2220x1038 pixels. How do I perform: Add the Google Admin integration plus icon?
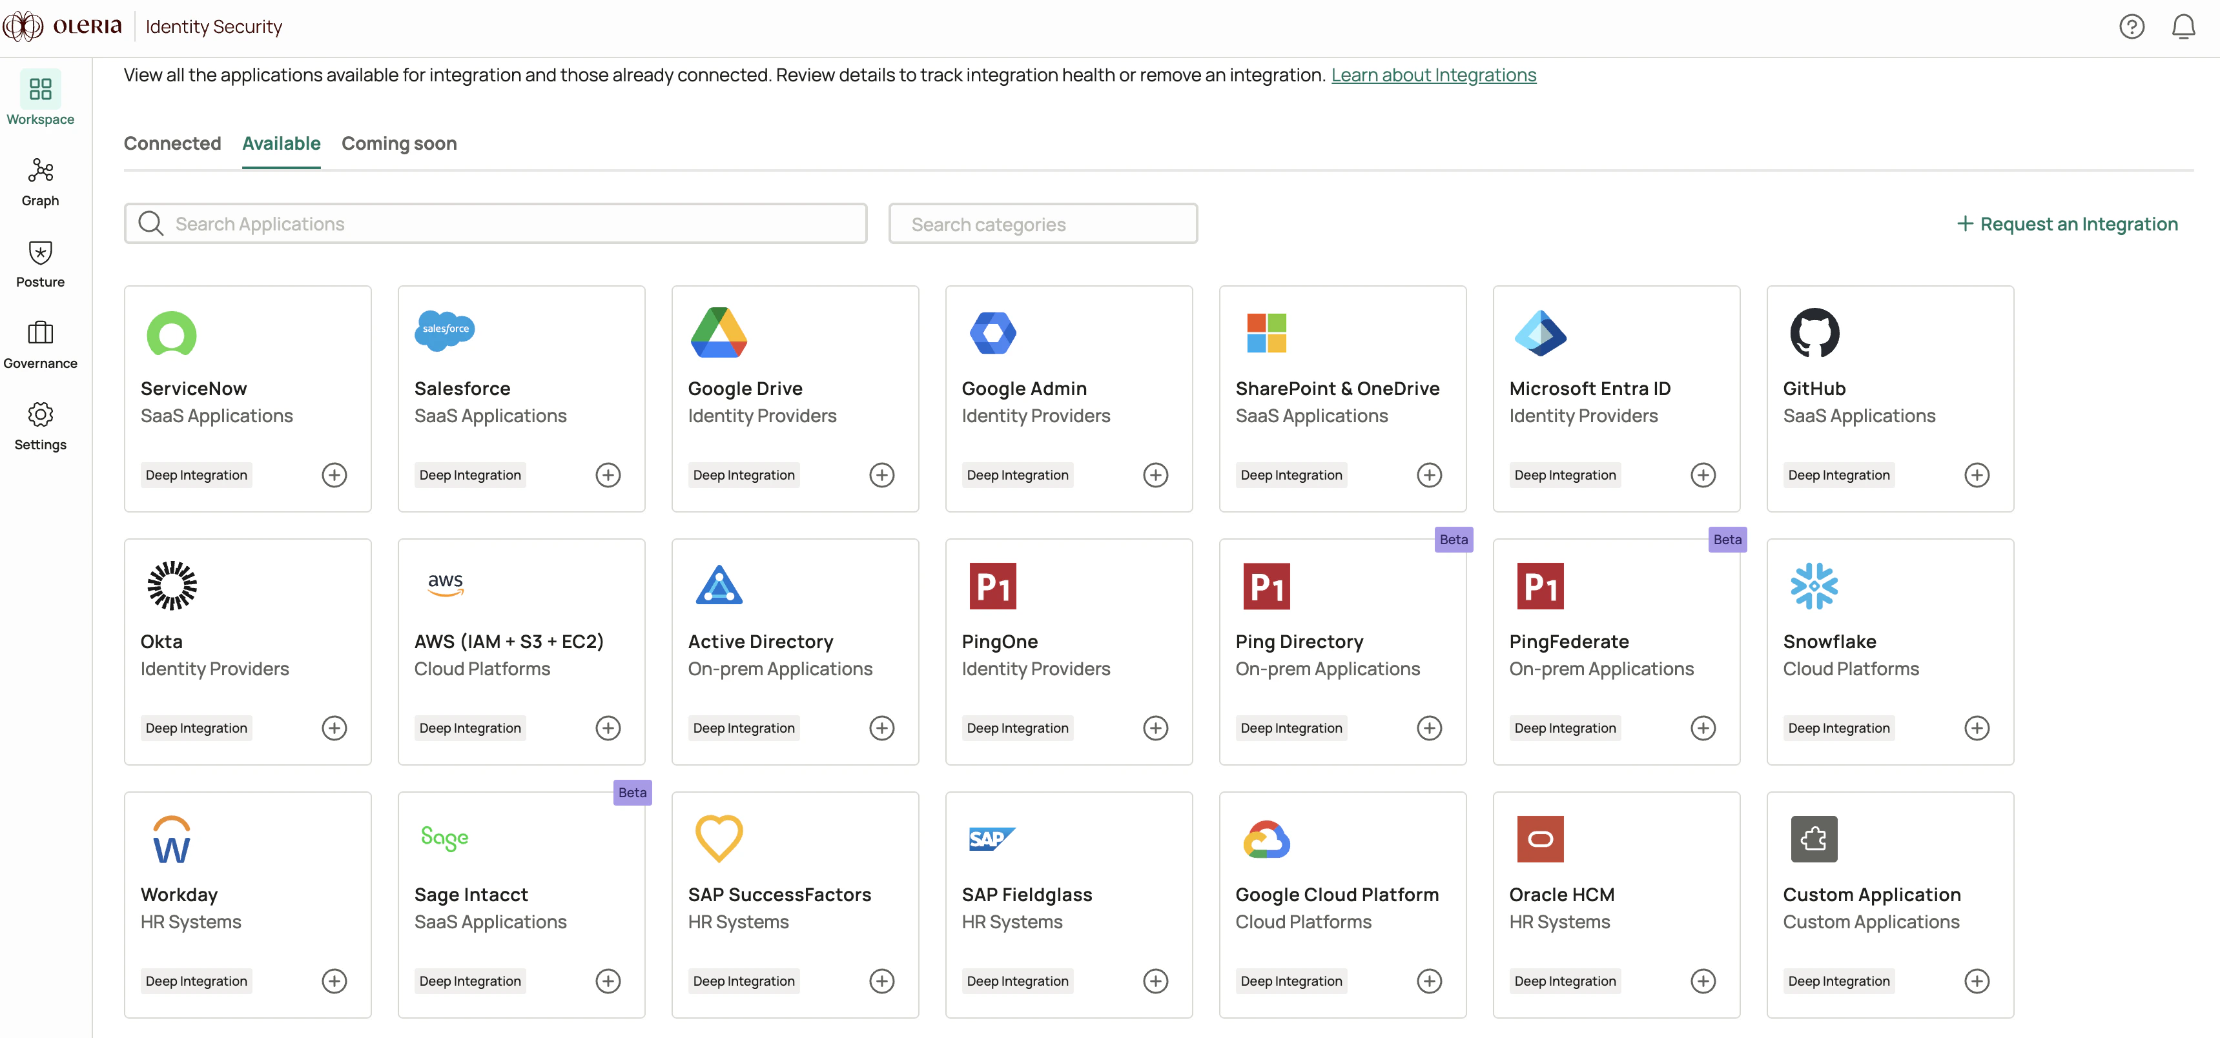coord(1156,474)
